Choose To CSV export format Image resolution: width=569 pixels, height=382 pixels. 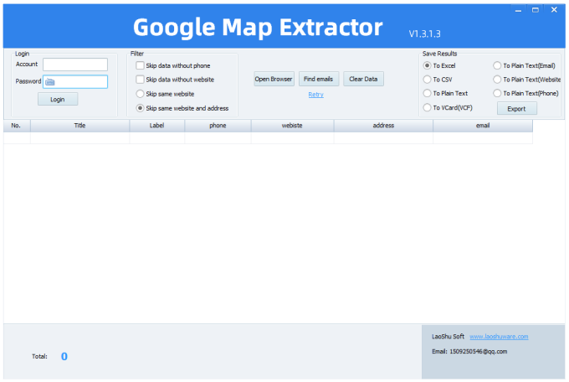[428, 80]
